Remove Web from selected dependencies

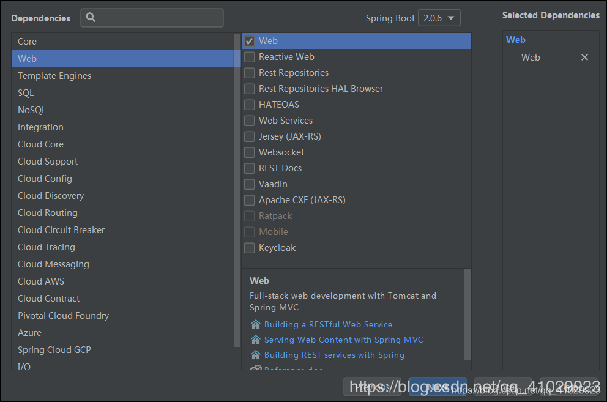(584, 58)
